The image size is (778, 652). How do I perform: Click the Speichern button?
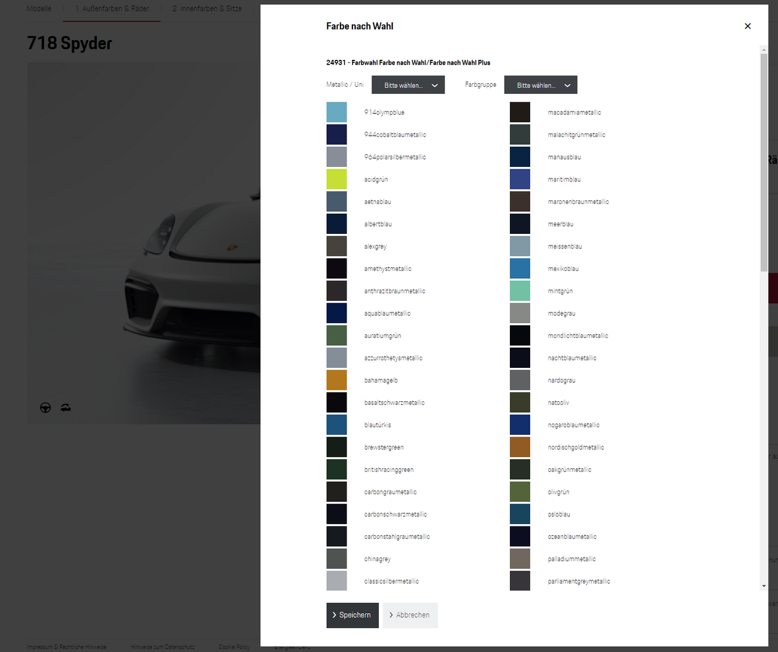tap(352, 615)
